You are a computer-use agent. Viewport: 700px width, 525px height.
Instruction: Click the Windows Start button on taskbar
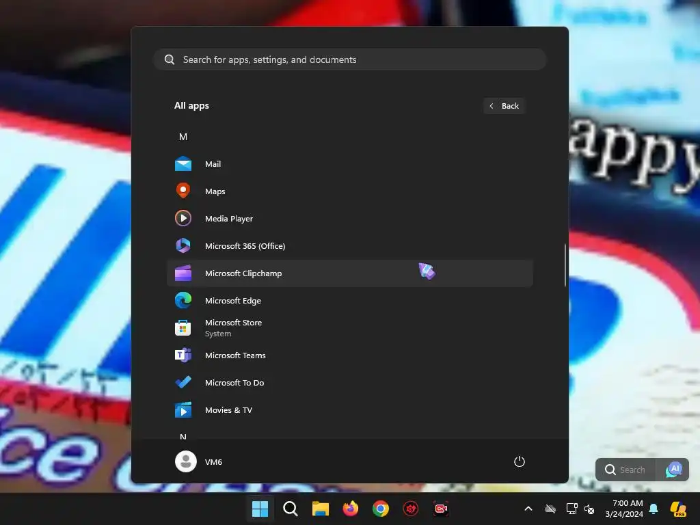coord(260,509)
